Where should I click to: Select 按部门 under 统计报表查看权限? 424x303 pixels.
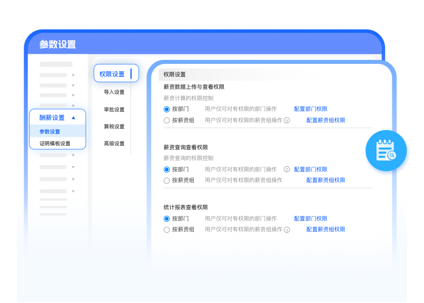pyautogui.click(x=167, y=219)
